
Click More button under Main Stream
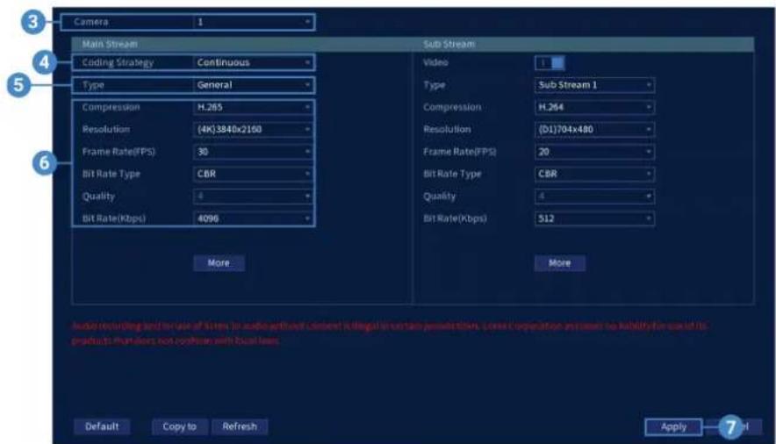pos(219,263)
